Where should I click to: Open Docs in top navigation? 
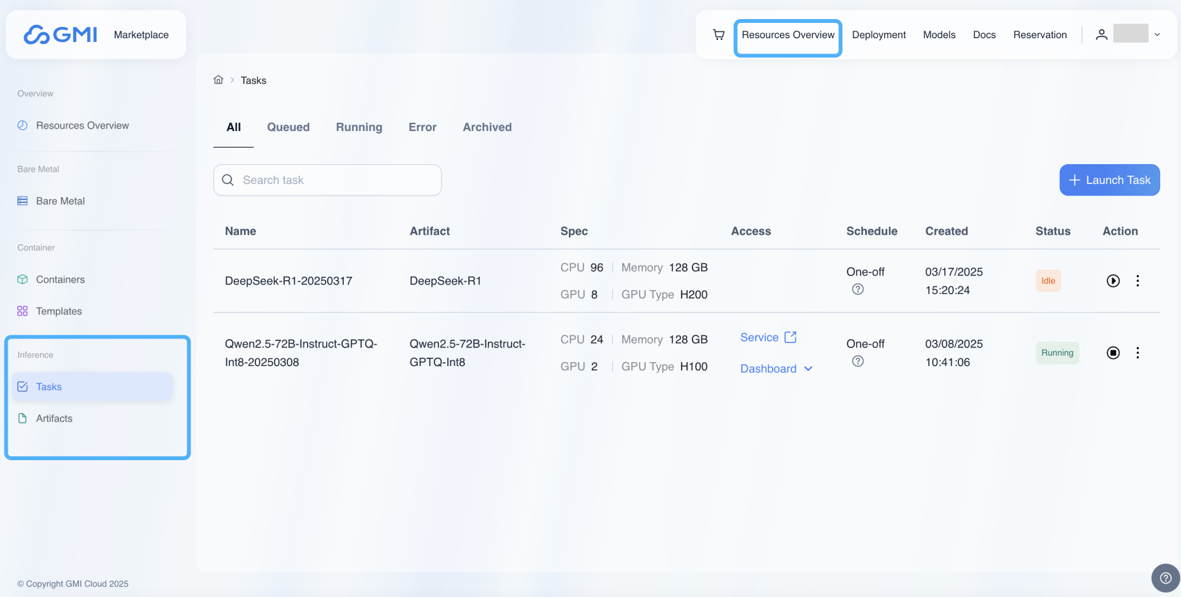pos(984,35)
